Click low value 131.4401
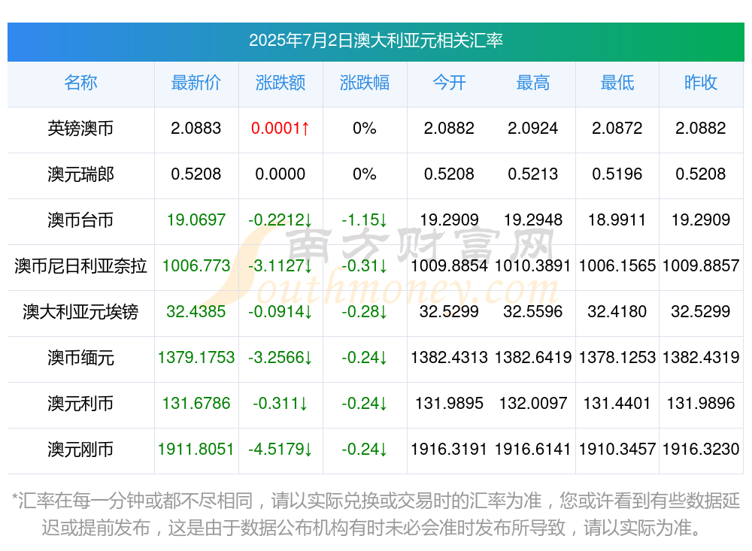 [617, 404]
